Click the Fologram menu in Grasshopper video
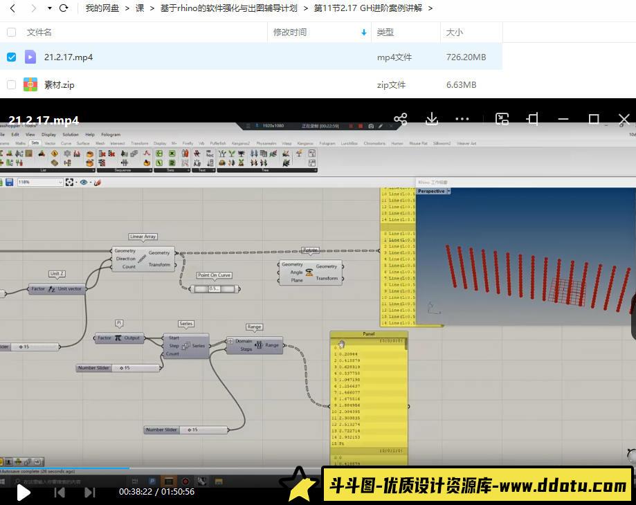The height and width of the screenshot is (505, 636). [x=111, y=135]
